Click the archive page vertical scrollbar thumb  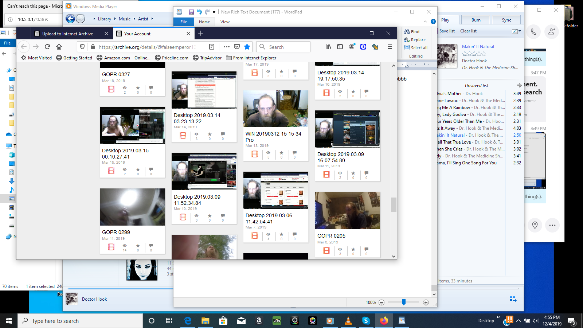pyautogui.click(x=394, y=204)
